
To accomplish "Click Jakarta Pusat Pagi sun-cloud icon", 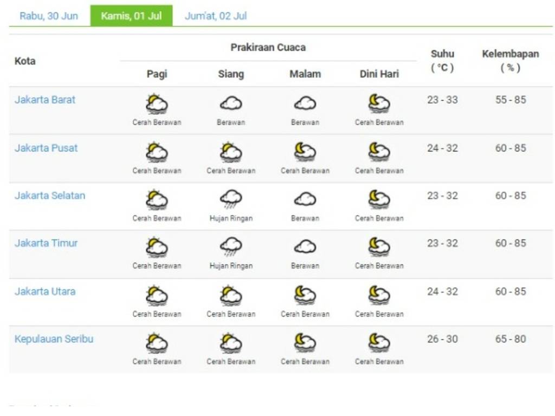I will 157,152.
